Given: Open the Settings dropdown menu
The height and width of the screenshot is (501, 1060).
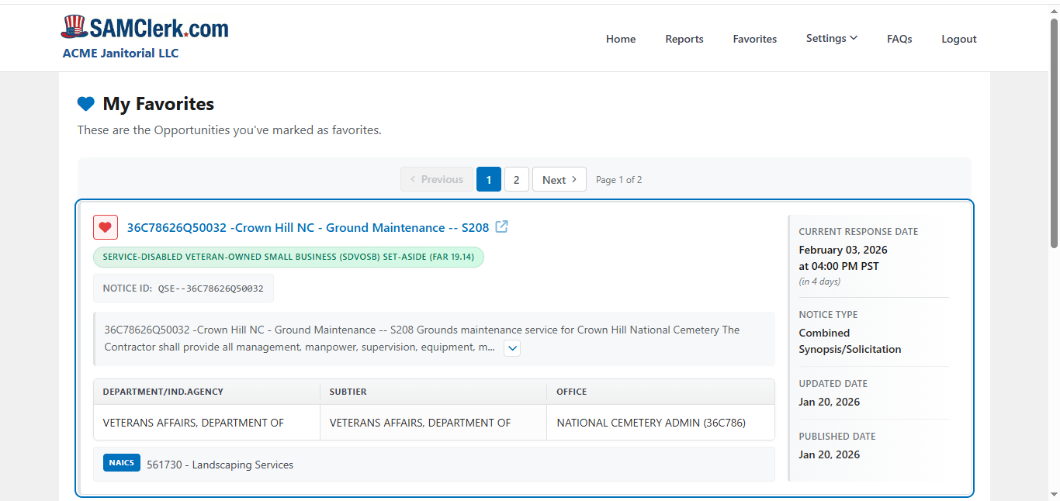Looking at the screenshot, I should pos(831,38).
